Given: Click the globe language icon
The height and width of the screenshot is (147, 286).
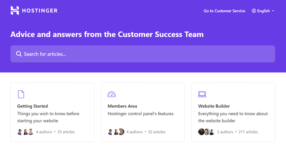Looking at the screenshot, I should pos(254,11).
